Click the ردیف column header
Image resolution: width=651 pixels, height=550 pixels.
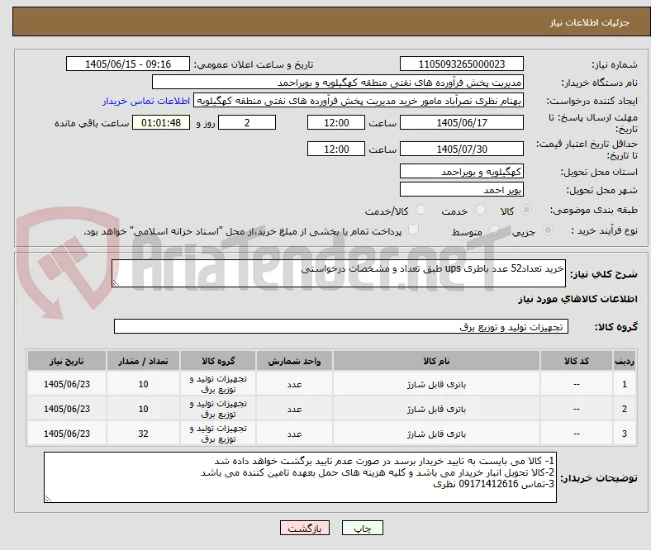[624, 361]
